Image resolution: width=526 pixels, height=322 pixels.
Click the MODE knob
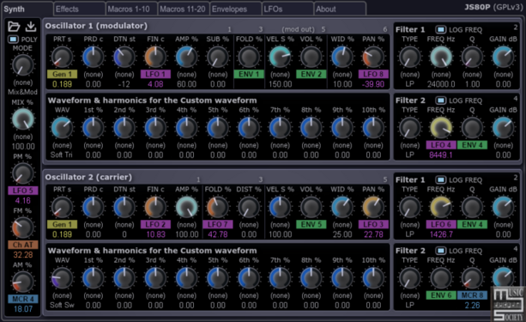[23, 65]
